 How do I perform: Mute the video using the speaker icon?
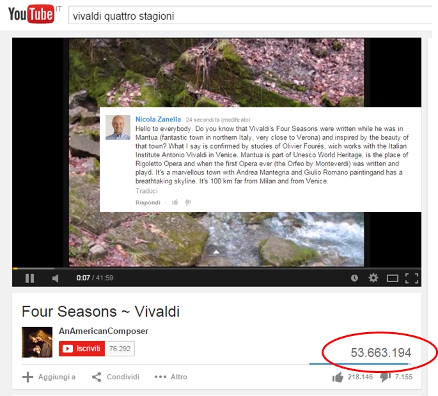click(x=55, y=278)
